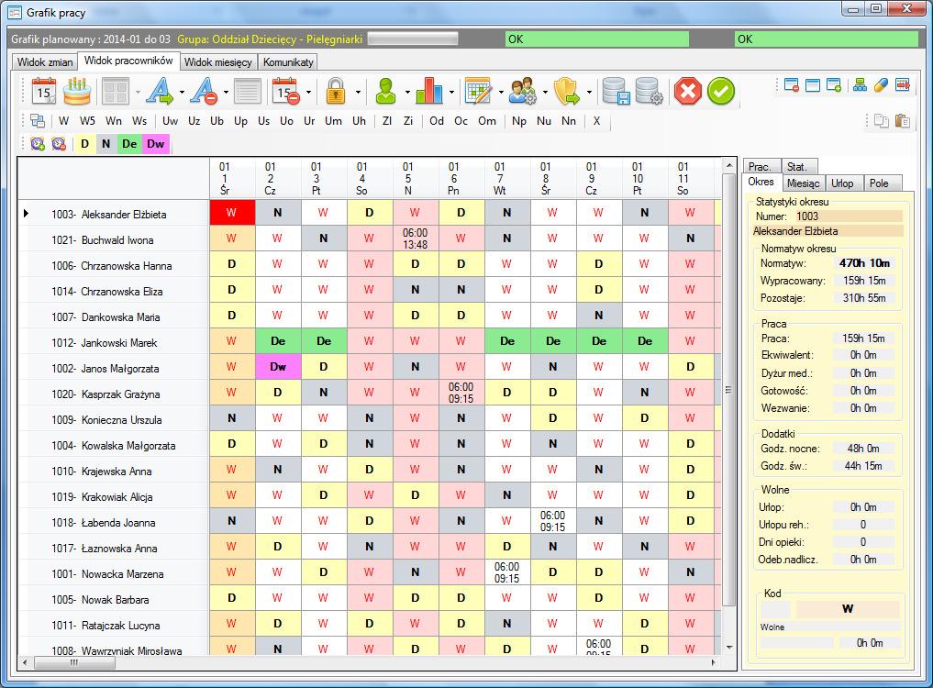
Task: Expand the dropdown beside the grey grid icon
Action: point(138,93)
